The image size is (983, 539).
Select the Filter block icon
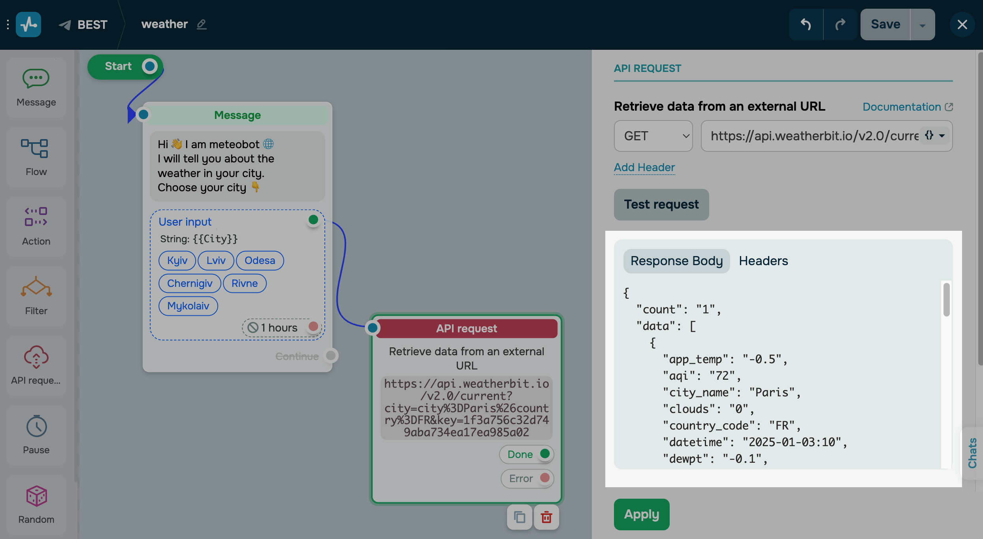36,287
